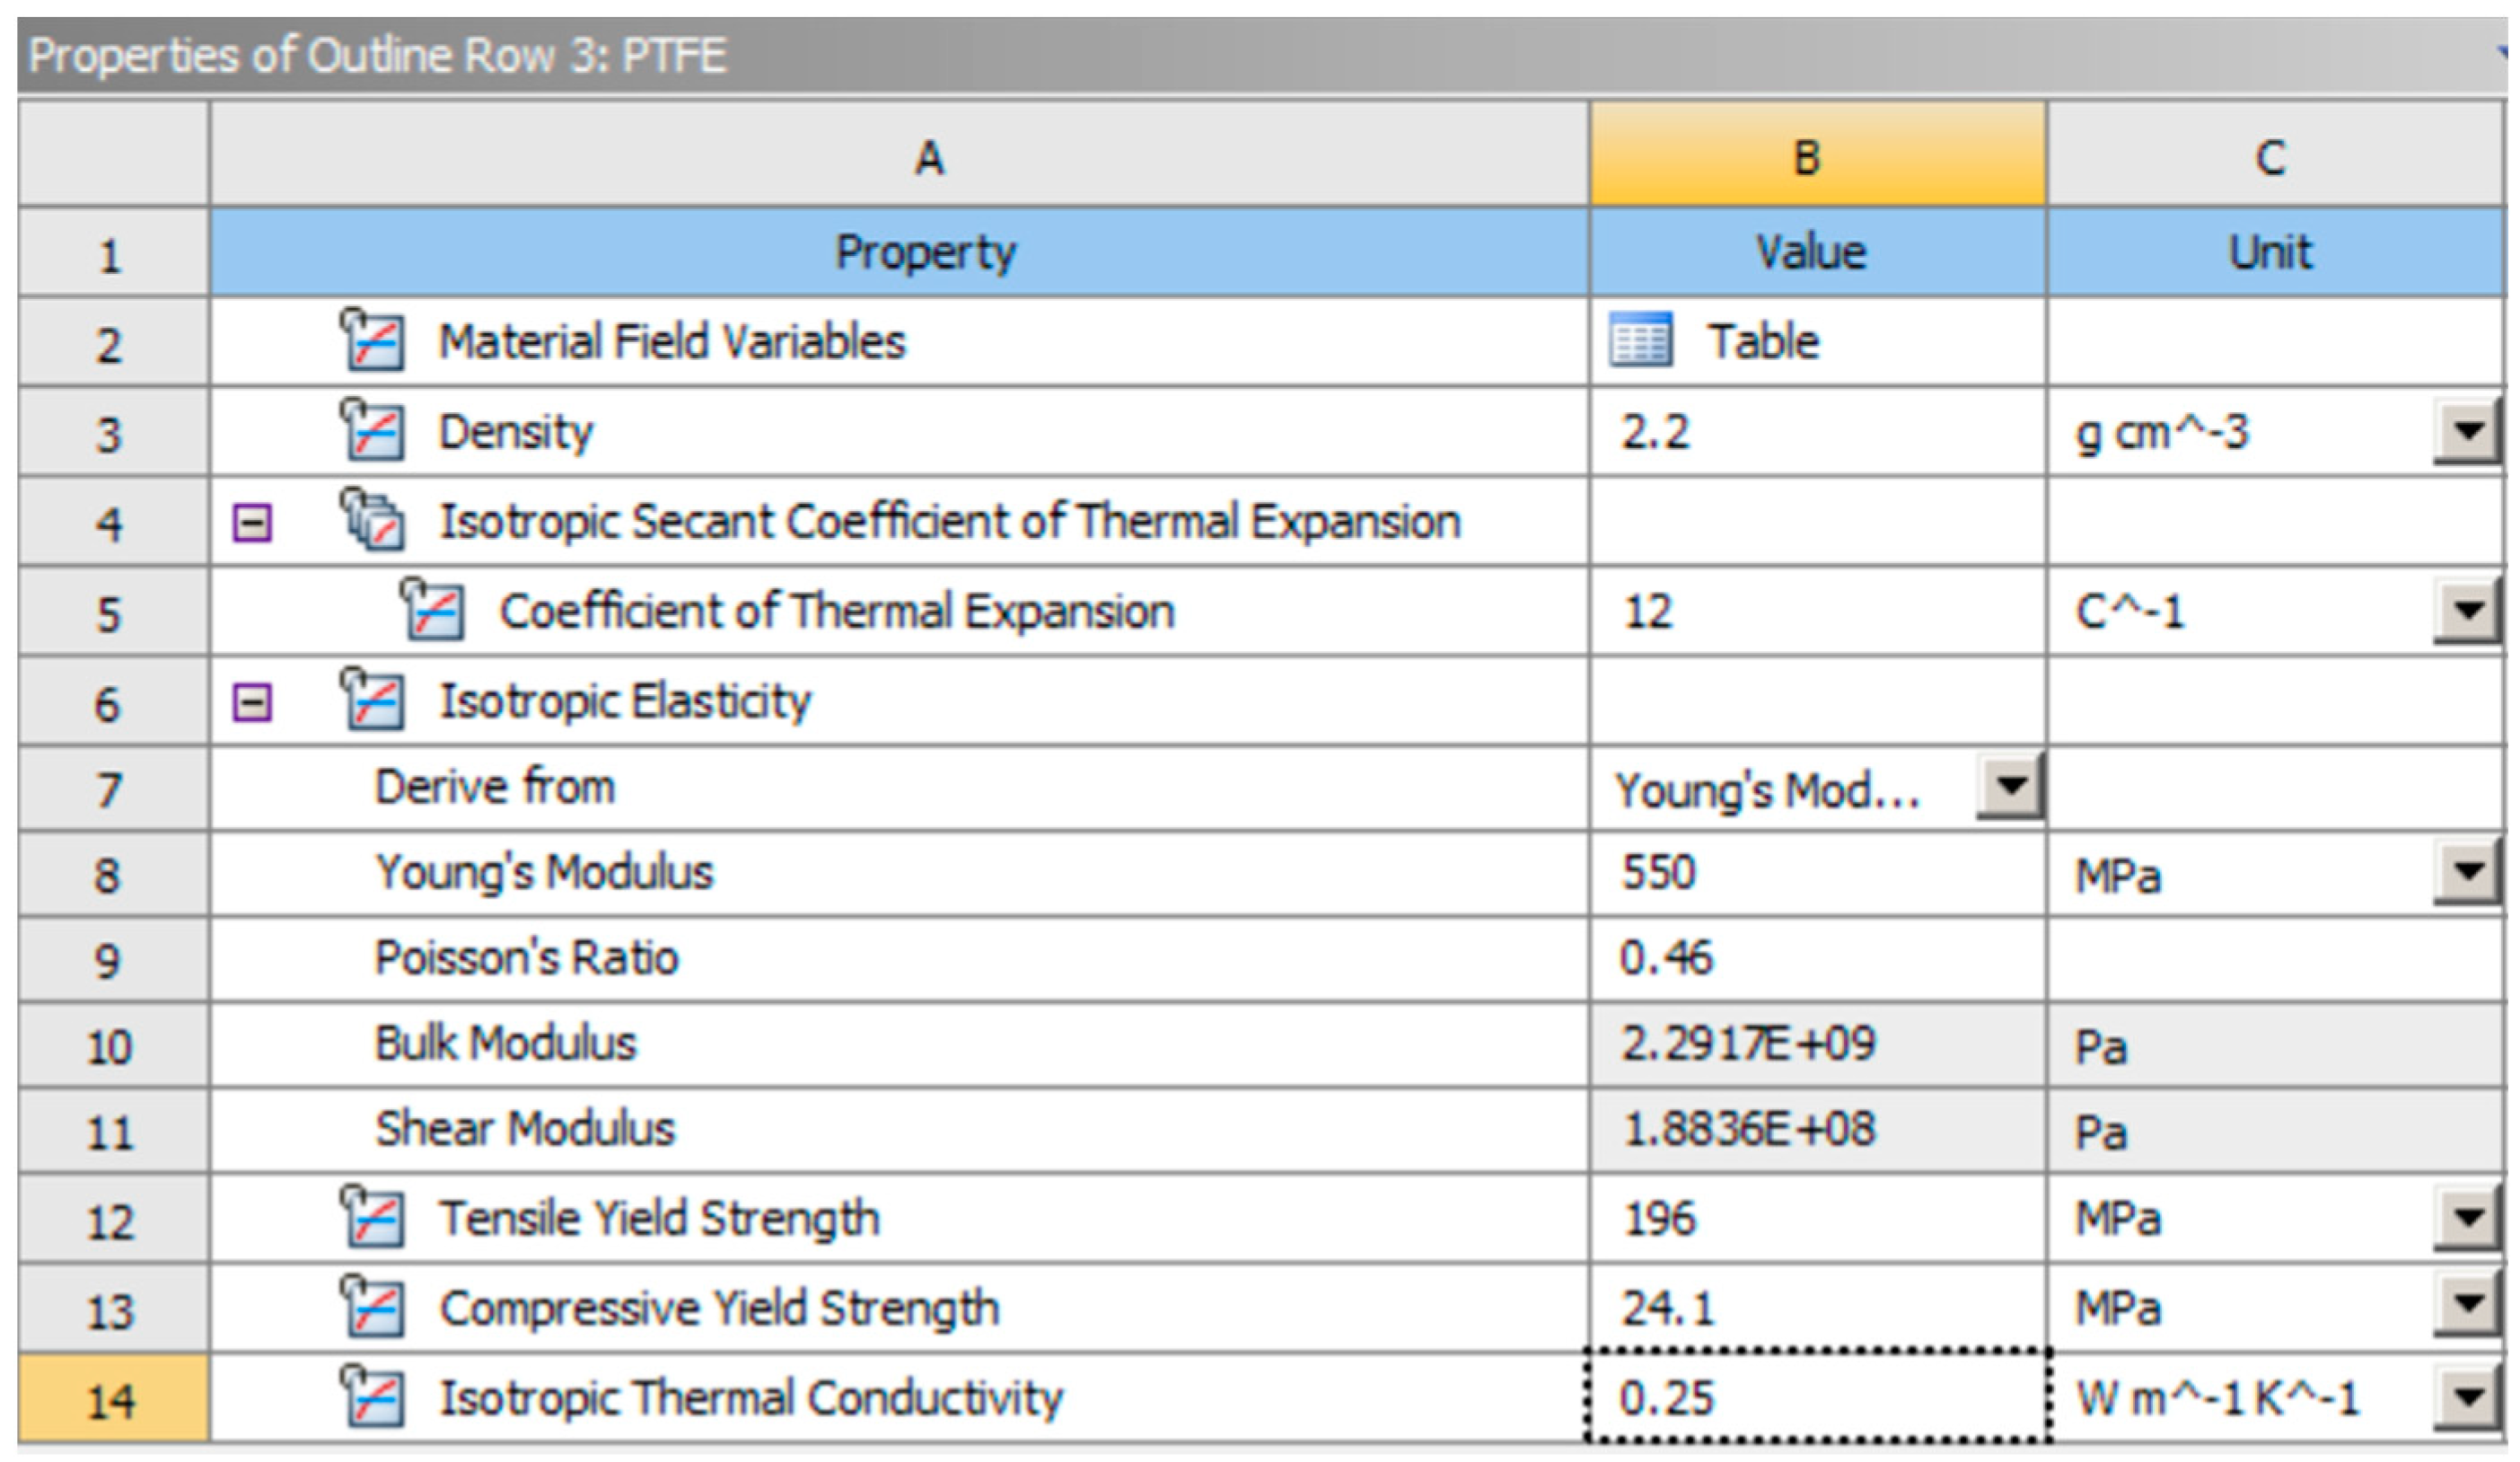Collapse the Isotropic Secant Coefficient group

tap(252, 522)
